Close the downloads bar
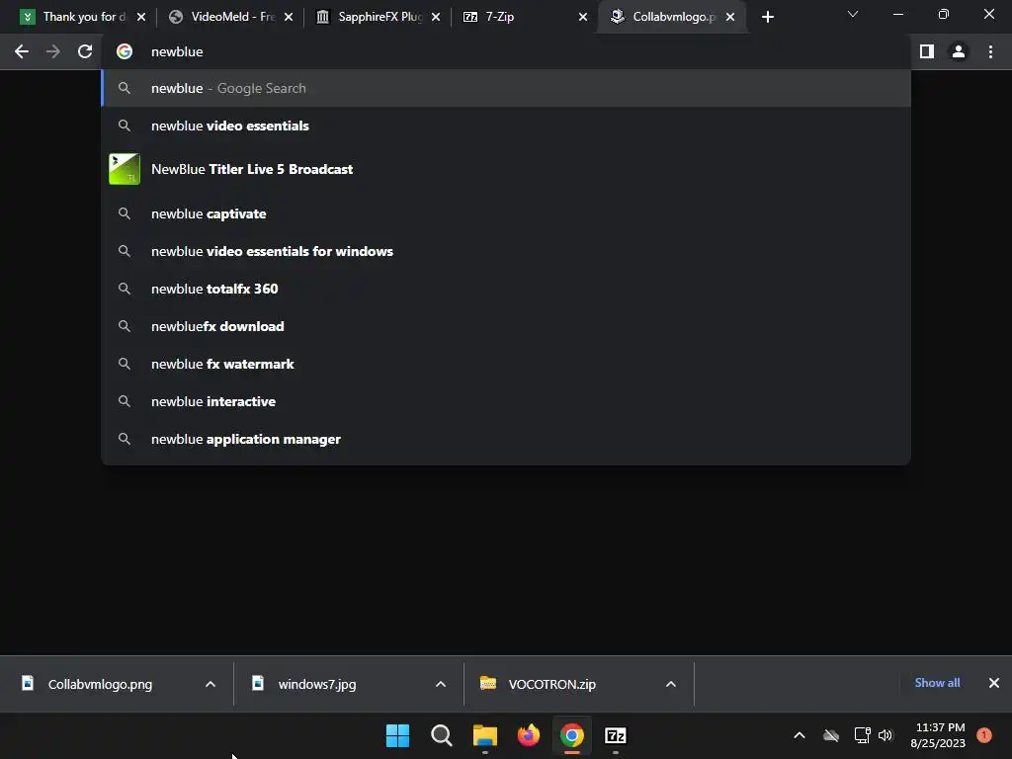The image size is (1012, 759). tap(994, 683)
